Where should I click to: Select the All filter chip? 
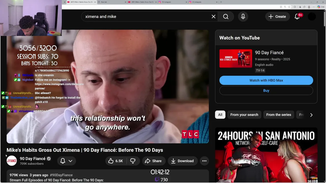coord(220,115)
